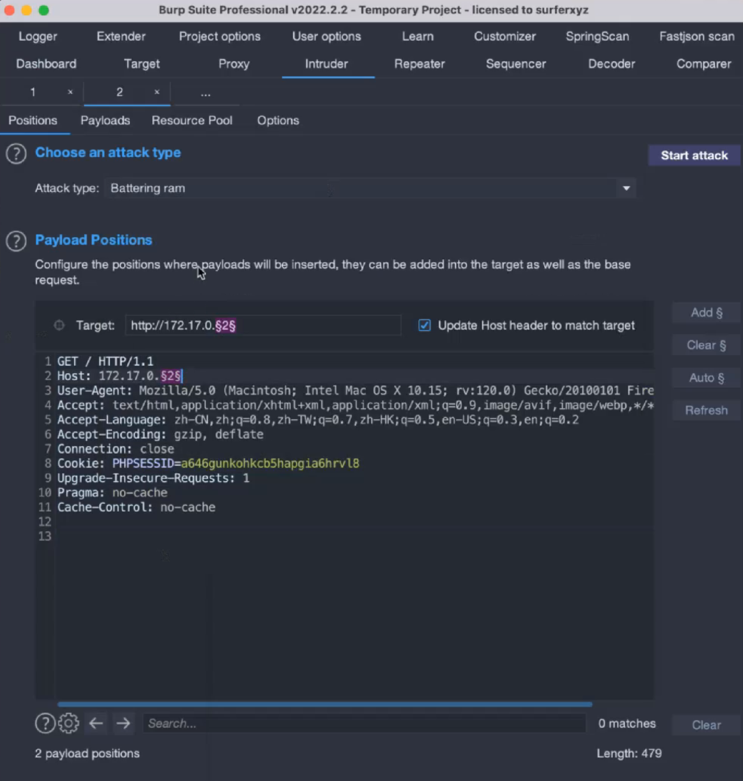Focus the Search text field
The height and width of the screenshot is (781, 743).
364,724
